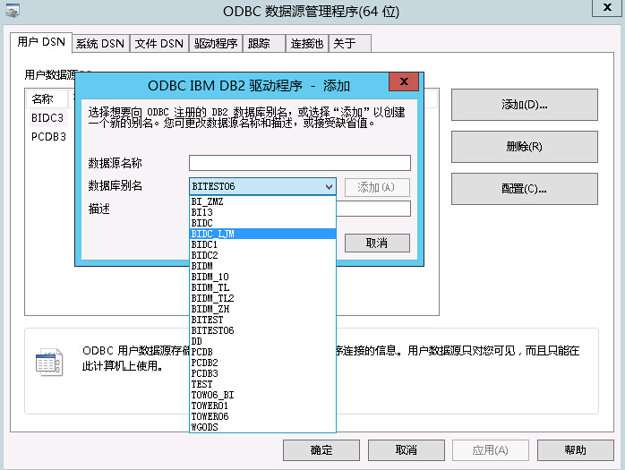The height and width of the screenshot is (470, 625).
Task: Click the 添加(D)... button
Action: pyautogui.click(x=524, y=105)
